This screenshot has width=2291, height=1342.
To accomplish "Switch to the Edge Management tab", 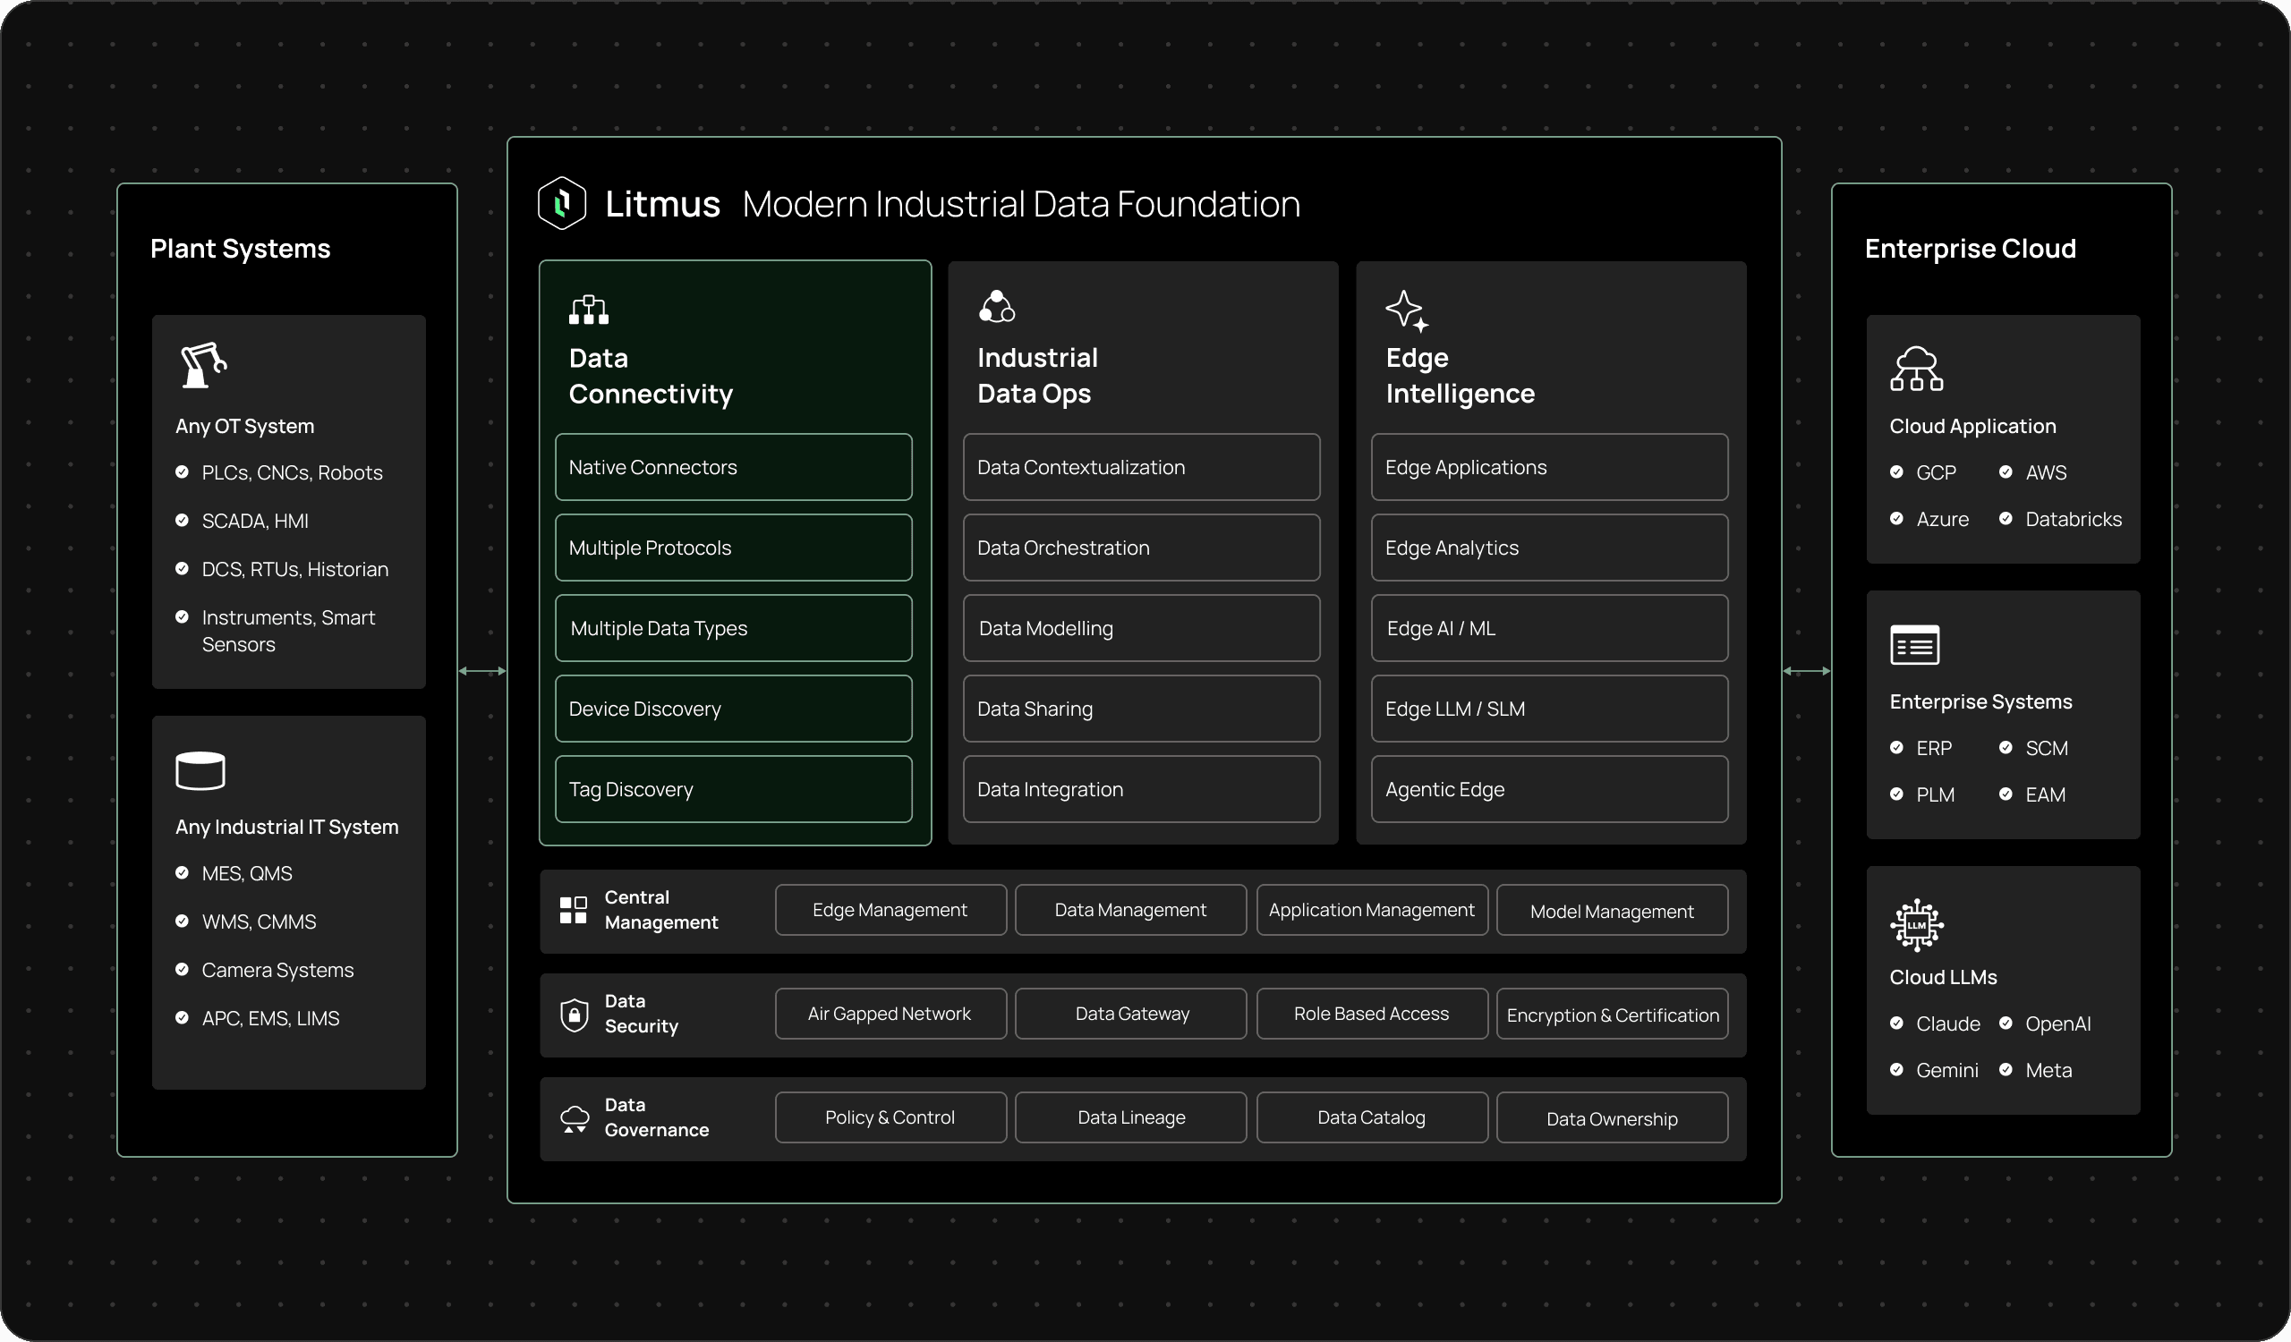I will coord(890,910).
